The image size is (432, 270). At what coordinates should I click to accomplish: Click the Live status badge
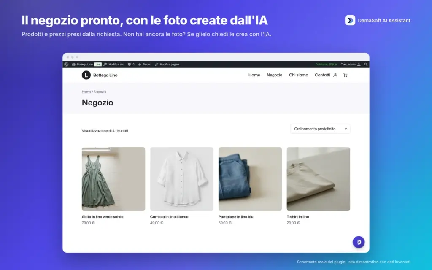click(98, 65)
